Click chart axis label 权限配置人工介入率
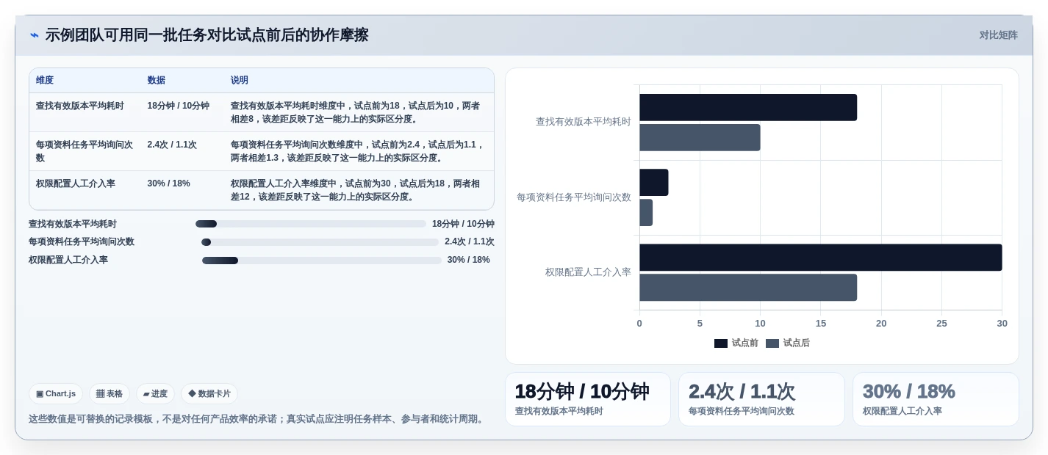1048x455 pixels. 588,272
